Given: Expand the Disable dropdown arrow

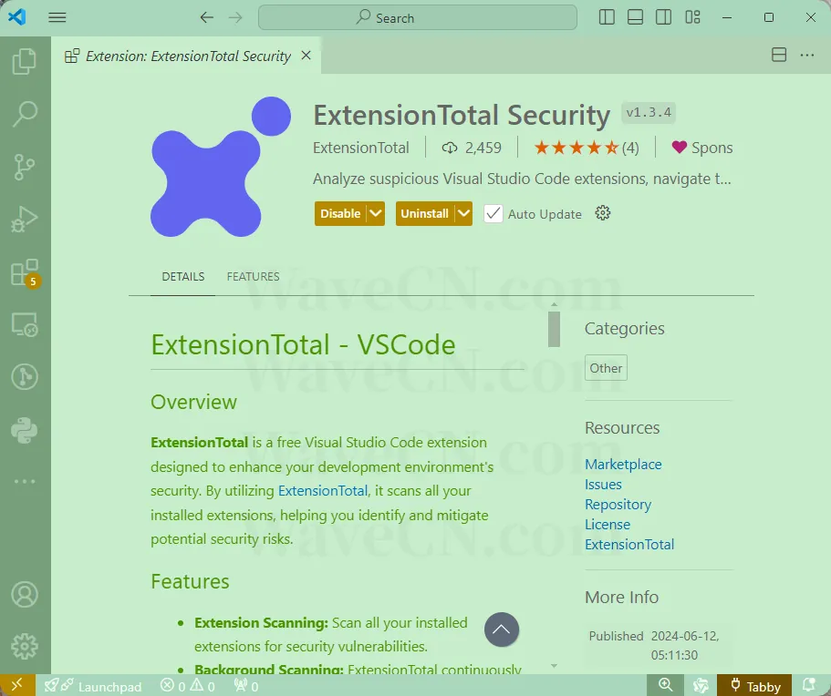Looking at the screenshot, I should coord(376,213).
